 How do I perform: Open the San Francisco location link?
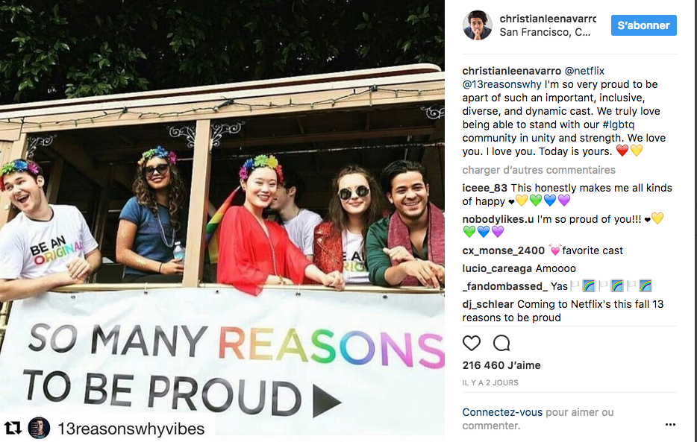click(545, 32)
